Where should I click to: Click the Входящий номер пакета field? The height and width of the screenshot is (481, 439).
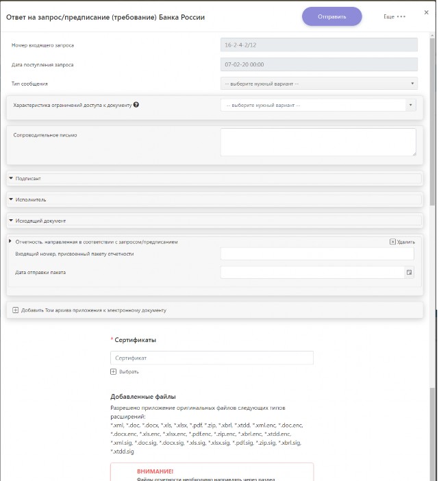(x=317, y=254)
